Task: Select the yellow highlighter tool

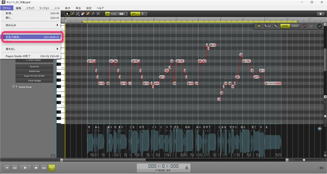Action: click(x=88, y=14)
